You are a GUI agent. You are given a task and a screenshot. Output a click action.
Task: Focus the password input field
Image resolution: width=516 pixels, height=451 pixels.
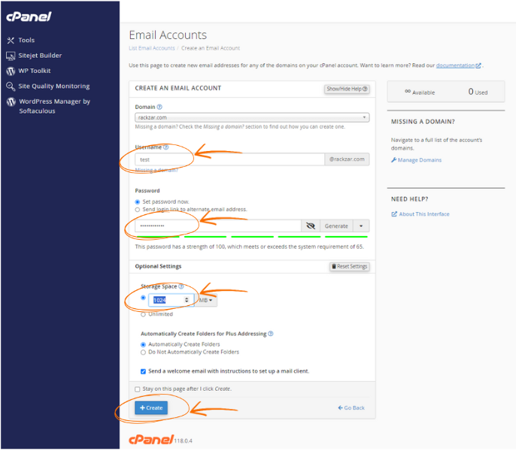[218, 226]
